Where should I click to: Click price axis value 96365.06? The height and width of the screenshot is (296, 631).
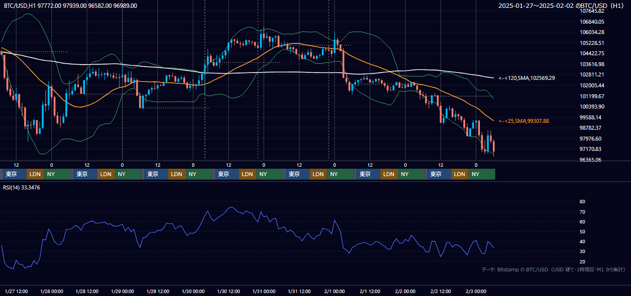pos(591,160)
